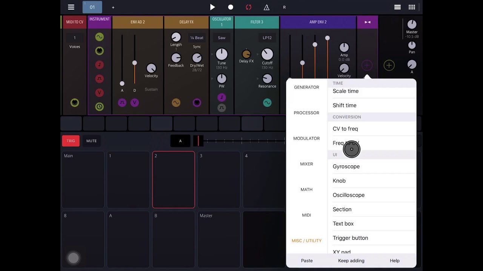Add the Gyroscope module
Viewport: 483px width, 271px height.
372,166
